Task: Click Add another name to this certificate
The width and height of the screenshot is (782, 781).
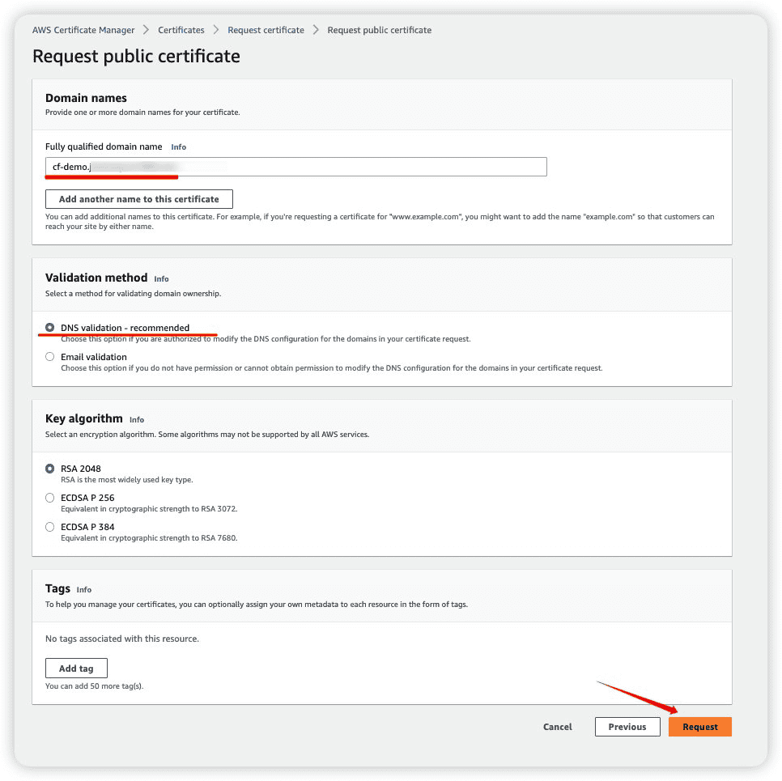Action: [x=138, y=199]
